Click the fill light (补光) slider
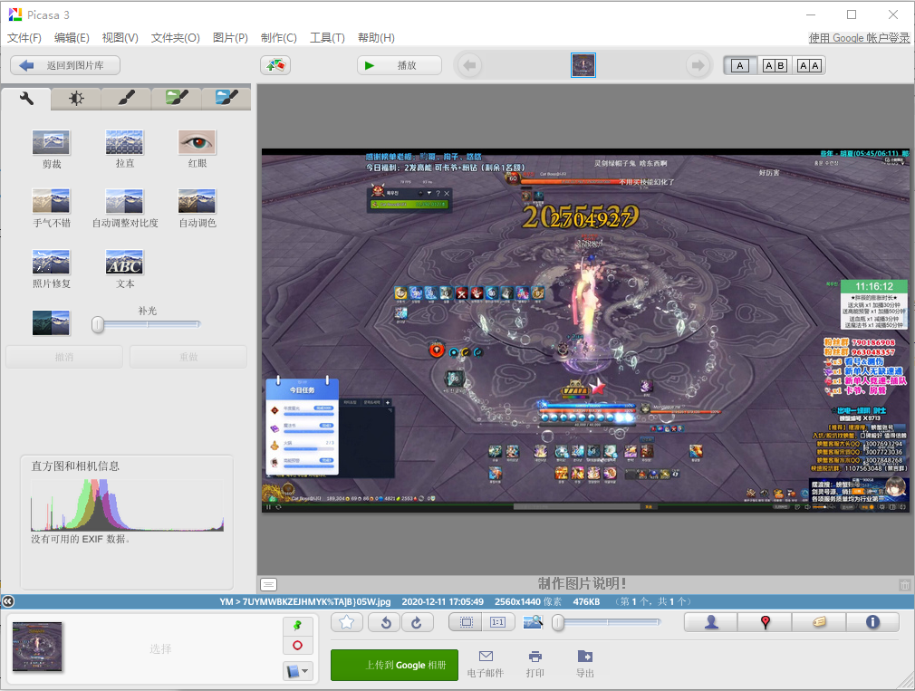Image resolution: width=915 pixels, height=691 pixels. 146,324
